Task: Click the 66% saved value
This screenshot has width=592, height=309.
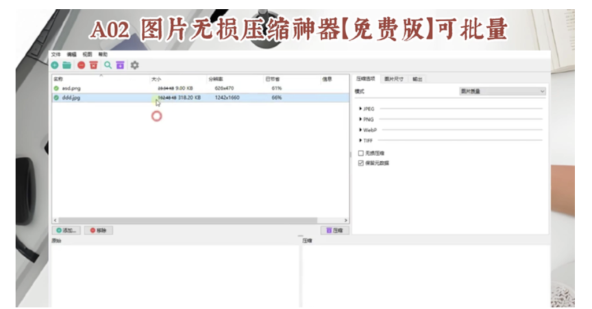Action: [x=277, y=97]
